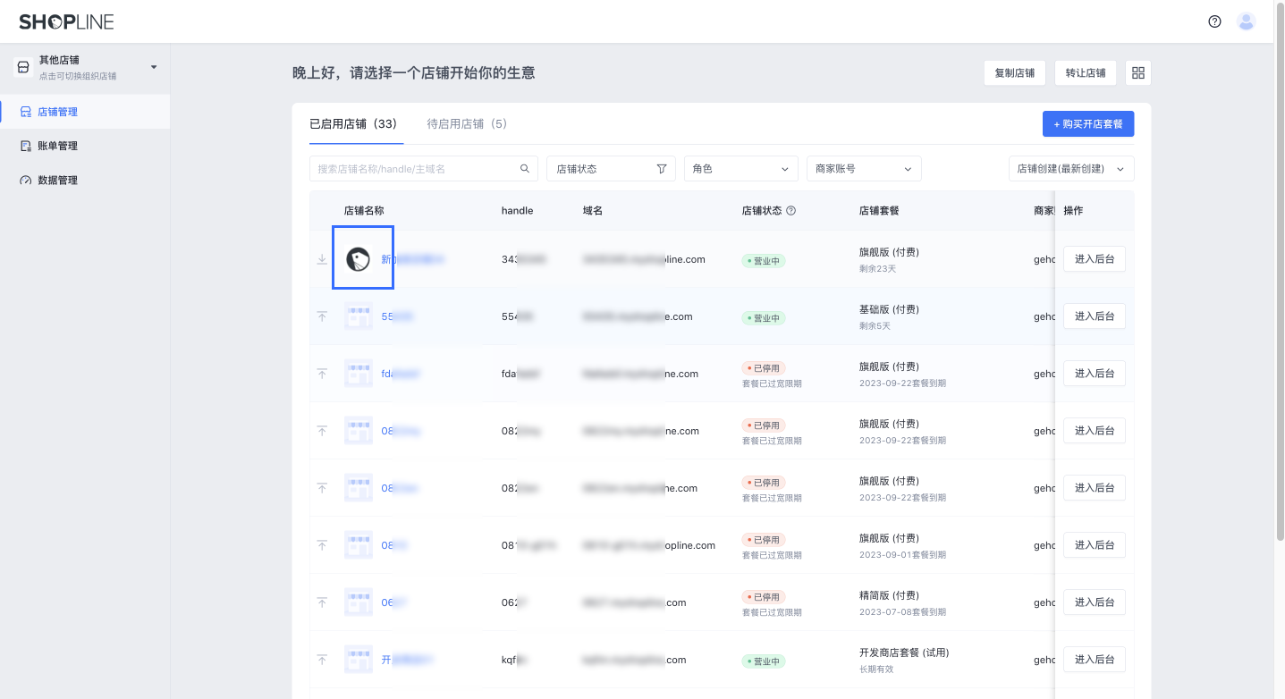The height and width of the screenshot is (699, 1285).
Task: Click the 店铺状态 filter funnel icon
Action: [662, 168]
